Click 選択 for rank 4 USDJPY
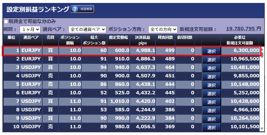 [211, 77]
